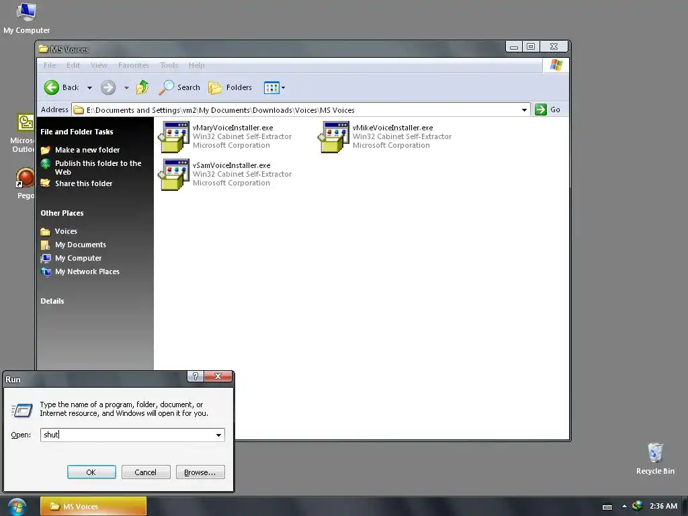688x516 pixels.
Task: Open the File menu
Action: coord(50,65)
